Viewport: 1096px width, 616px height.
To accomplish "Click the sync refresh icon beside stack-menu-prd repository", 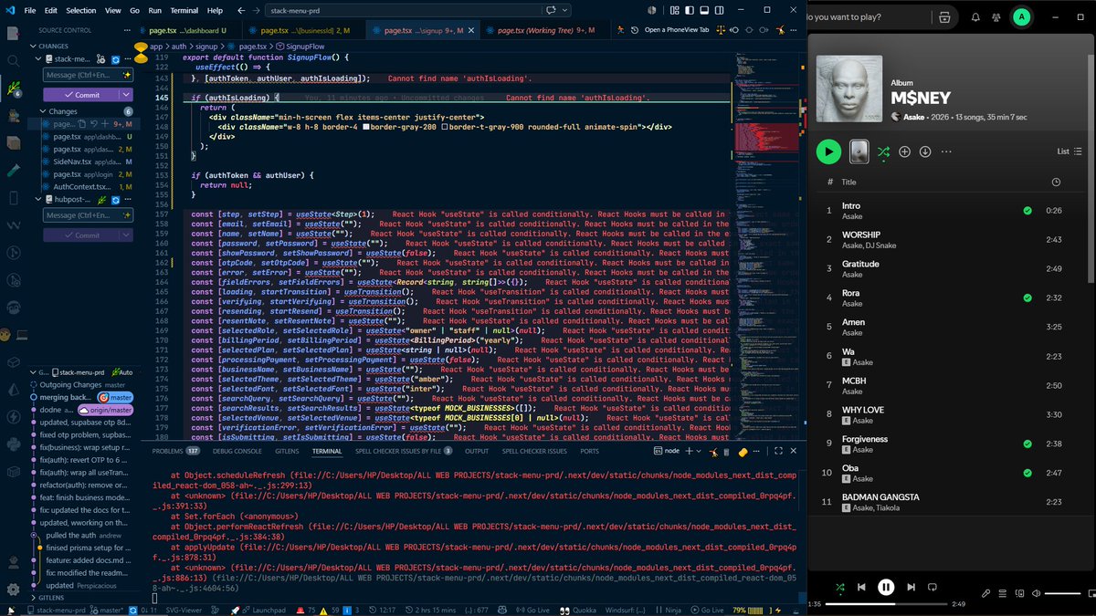I will coord(115,59).
